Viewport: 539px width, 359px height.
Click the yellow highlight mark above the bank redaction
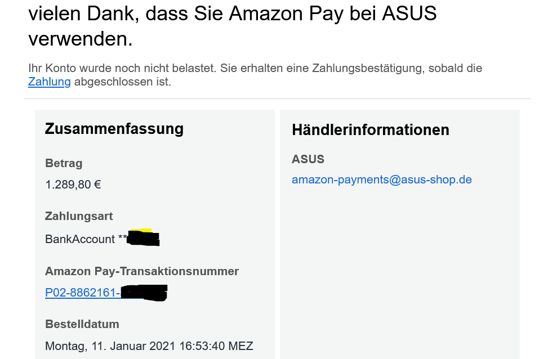(x=145, y=230)
